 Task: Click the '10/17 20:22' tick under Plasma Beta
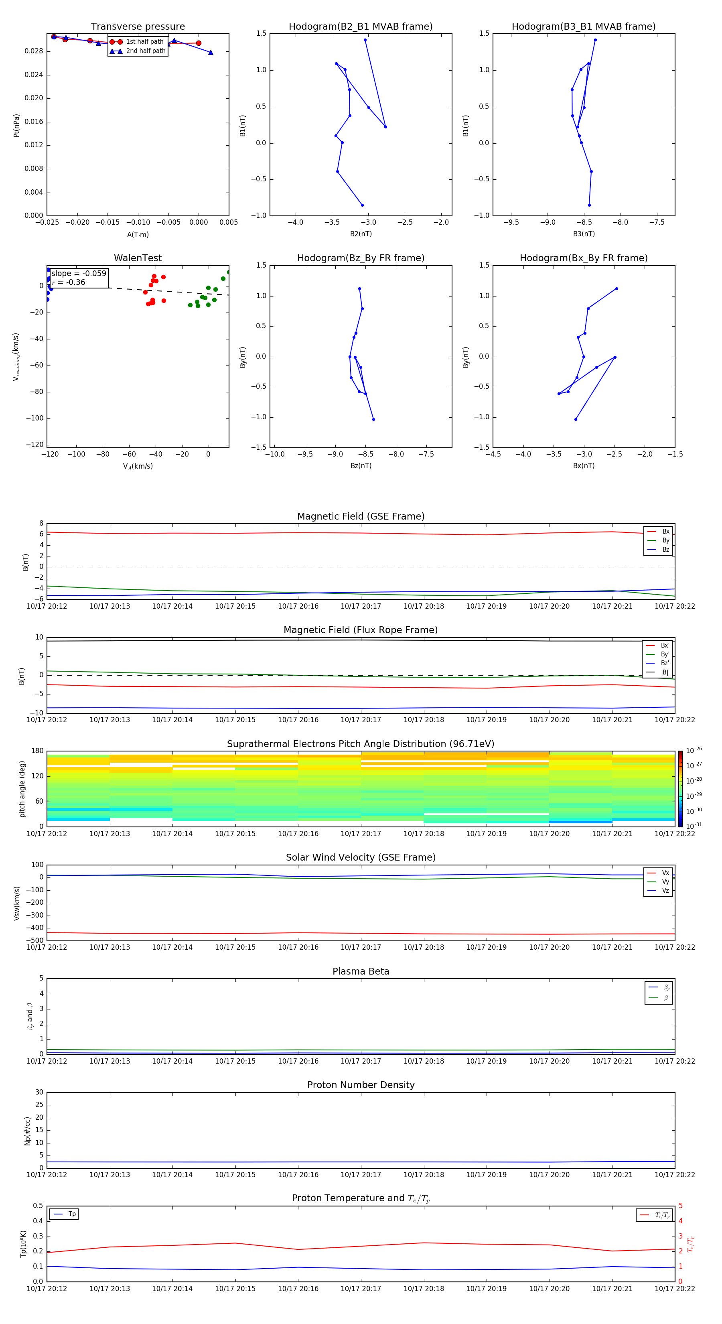click(675, 1061)
